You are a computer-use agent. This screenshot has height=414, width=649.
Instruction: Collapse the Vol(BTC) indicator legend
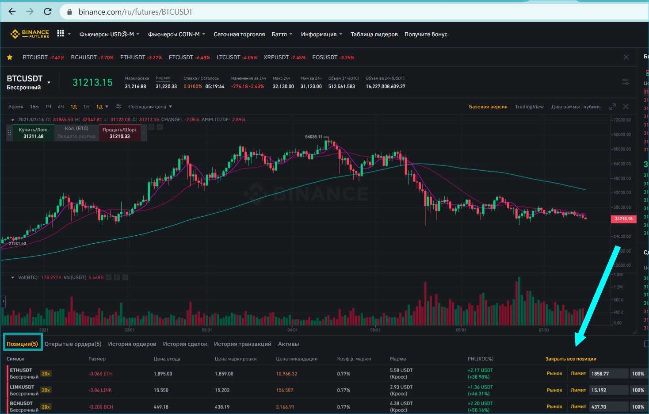(x=12, y=278)
